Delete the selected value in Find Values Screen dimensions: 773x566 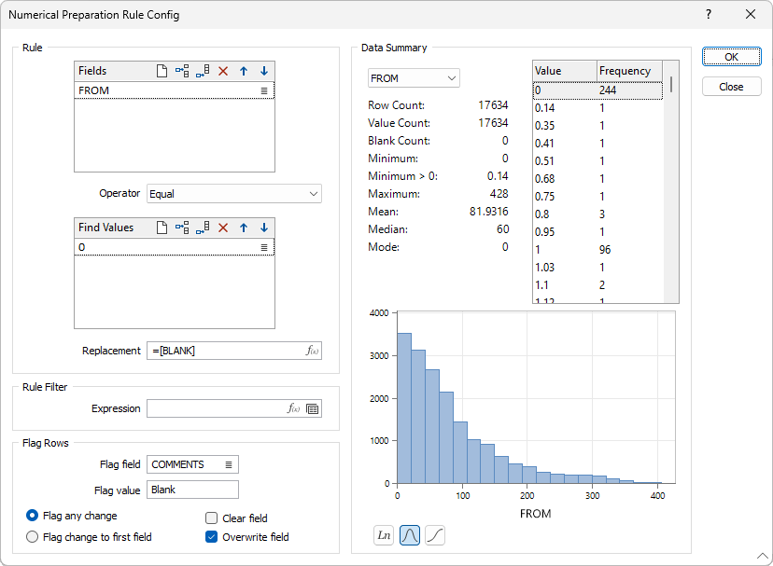pyautogui.click(x=223, y=228)
